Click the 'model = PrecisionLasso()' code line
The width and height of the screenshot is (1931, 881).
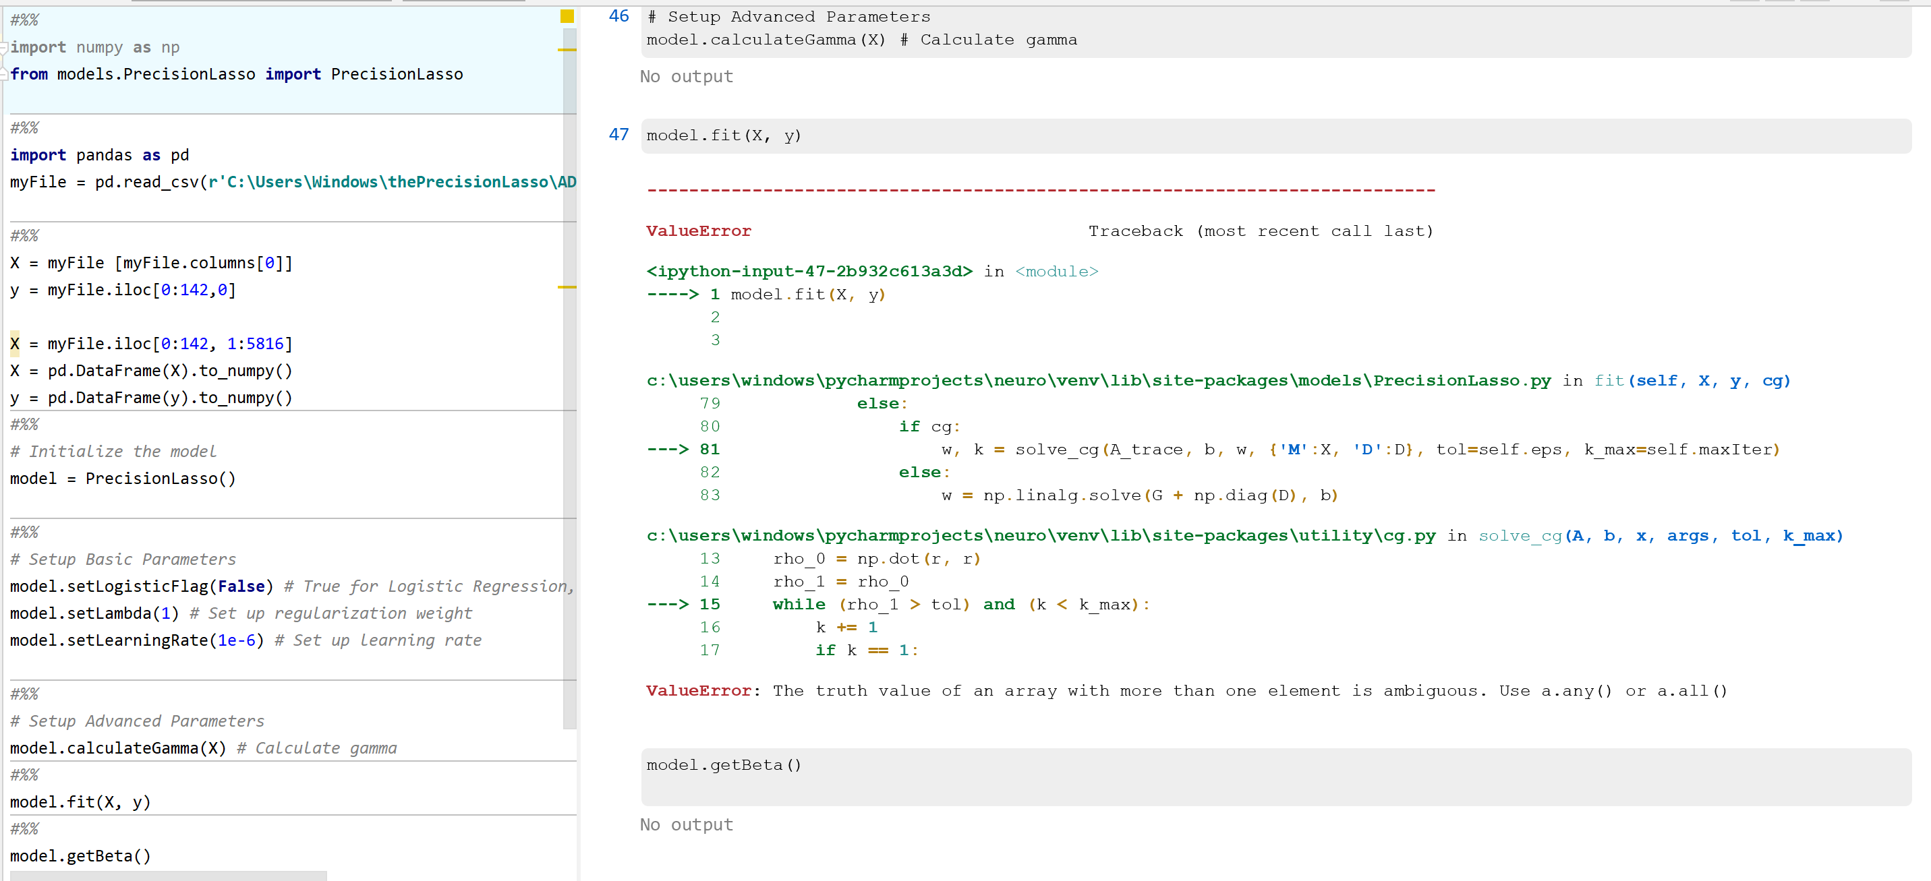(x=122, y=479)
